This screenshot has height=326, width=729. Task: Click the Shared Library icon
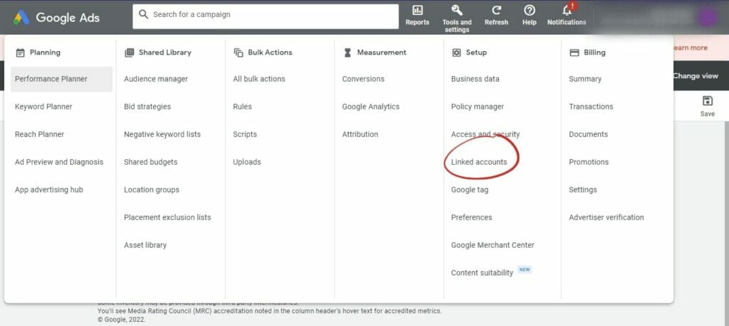[x=130, y=53]
